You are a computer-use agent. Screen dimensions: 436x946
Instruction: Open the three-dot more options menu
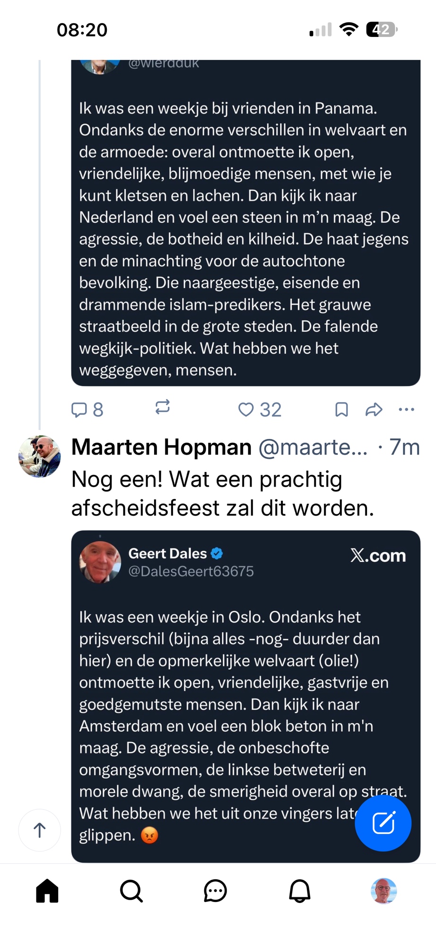406,409
